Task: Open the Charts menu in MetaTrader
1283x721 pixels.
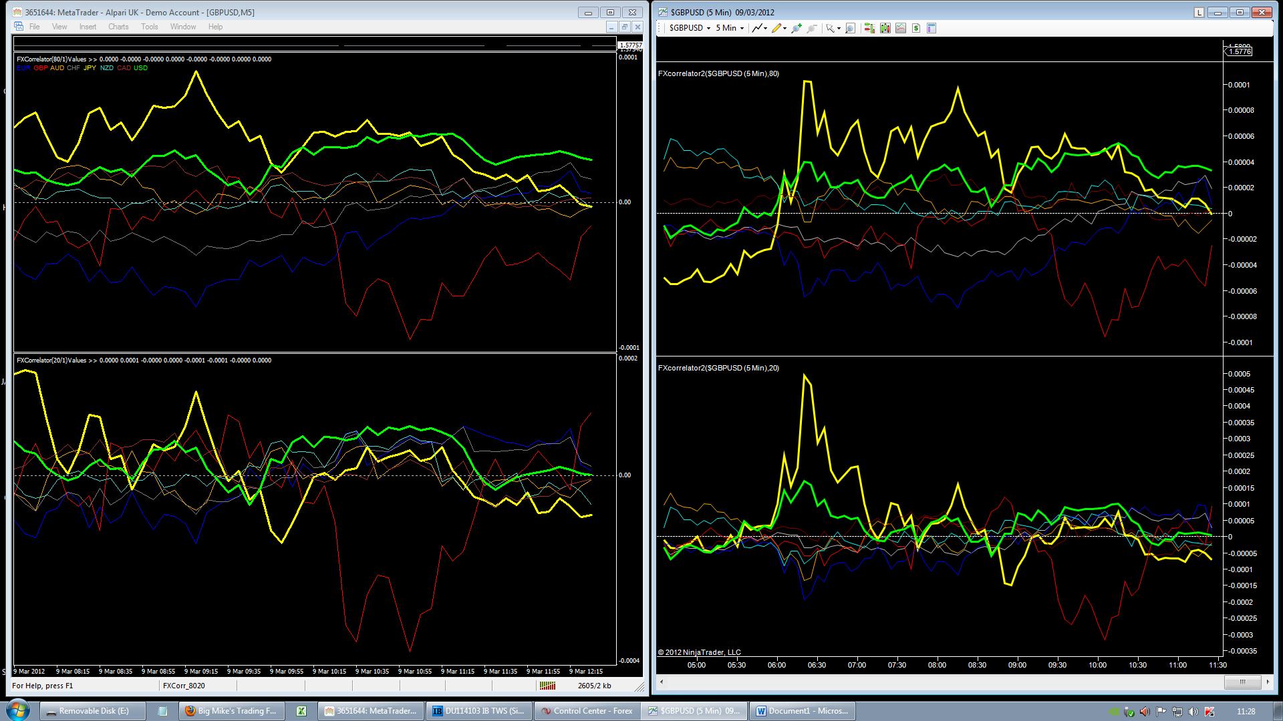Action: [x=118, y=27]
